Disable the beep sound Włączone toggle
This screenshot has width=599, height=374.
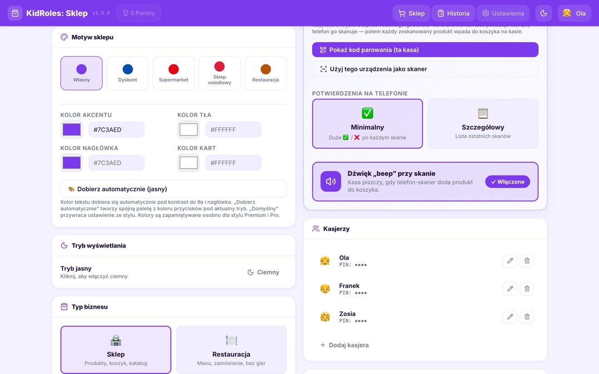point(507,182)
